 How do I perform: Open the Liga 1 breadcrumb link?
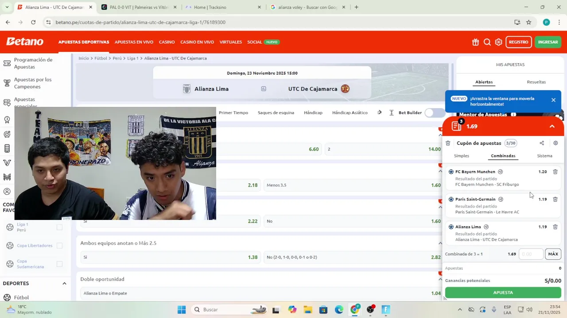click(133, 58)
